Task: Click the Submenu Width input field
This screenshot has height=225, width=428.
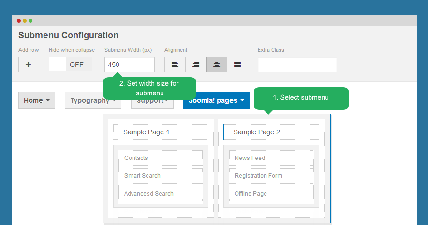Action: coord(129,65)
